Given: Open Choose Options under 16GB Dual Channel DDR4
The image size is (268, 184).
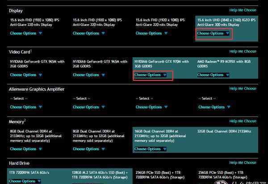Looking at the screenshot, I should coord(150,149).
